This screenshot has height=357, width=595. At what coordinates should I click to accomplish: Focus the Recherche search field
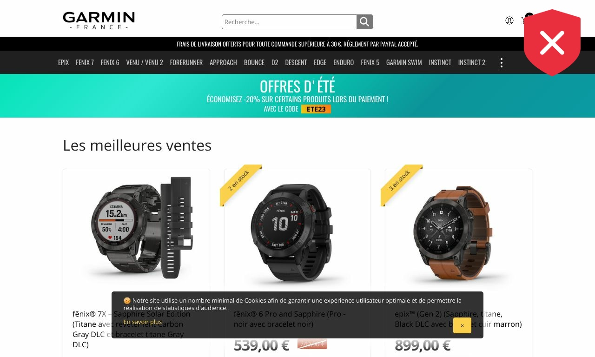tap(289, 22)
